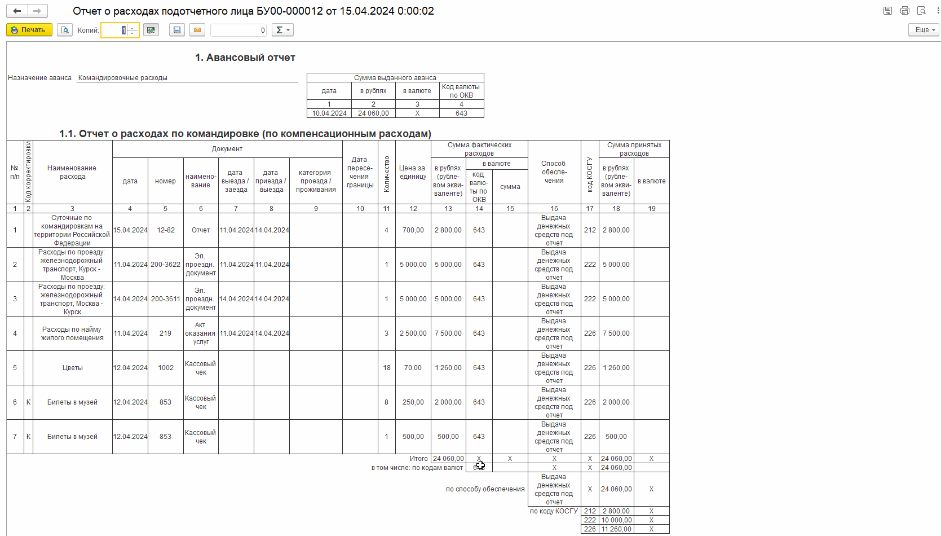Select the K correction code in row 6

(x=28, y=402)
